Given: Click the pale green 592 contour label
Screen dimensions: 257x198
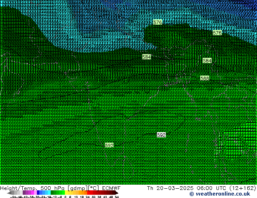Looking at the screenshot, I should click(109, 145).
